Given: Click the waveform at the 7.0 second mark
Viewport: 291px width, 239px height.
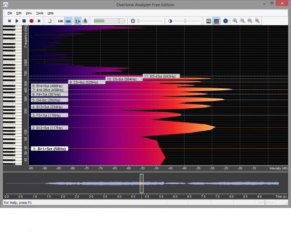Looking at the screenshot, I should [x=202, y=183].
